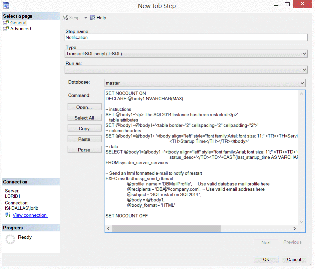Click the View connection icon
315x269 pixels.
tap(8, 215)
